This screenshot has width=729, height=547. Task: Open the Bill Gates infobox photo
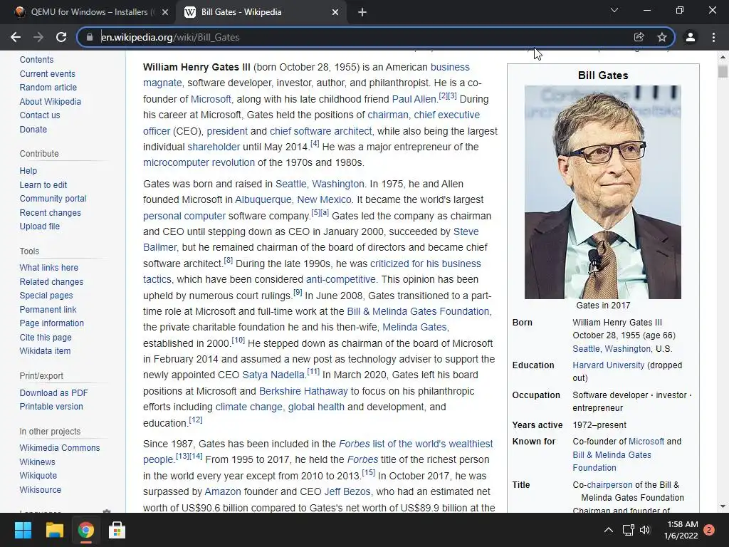(602, 192)
